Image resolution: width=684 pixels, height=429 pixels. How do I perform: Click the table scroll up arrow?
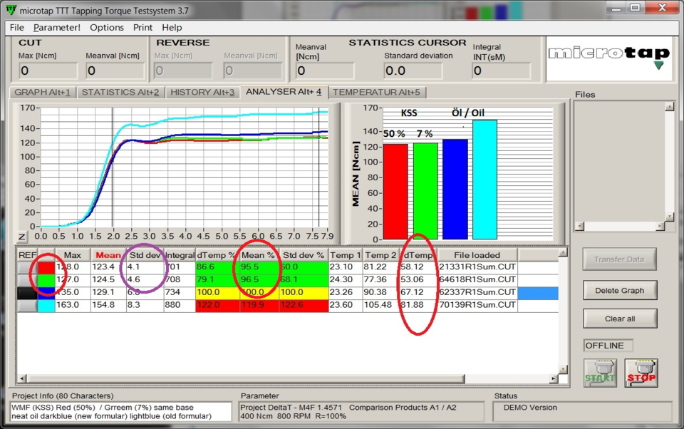pos(563,253)
